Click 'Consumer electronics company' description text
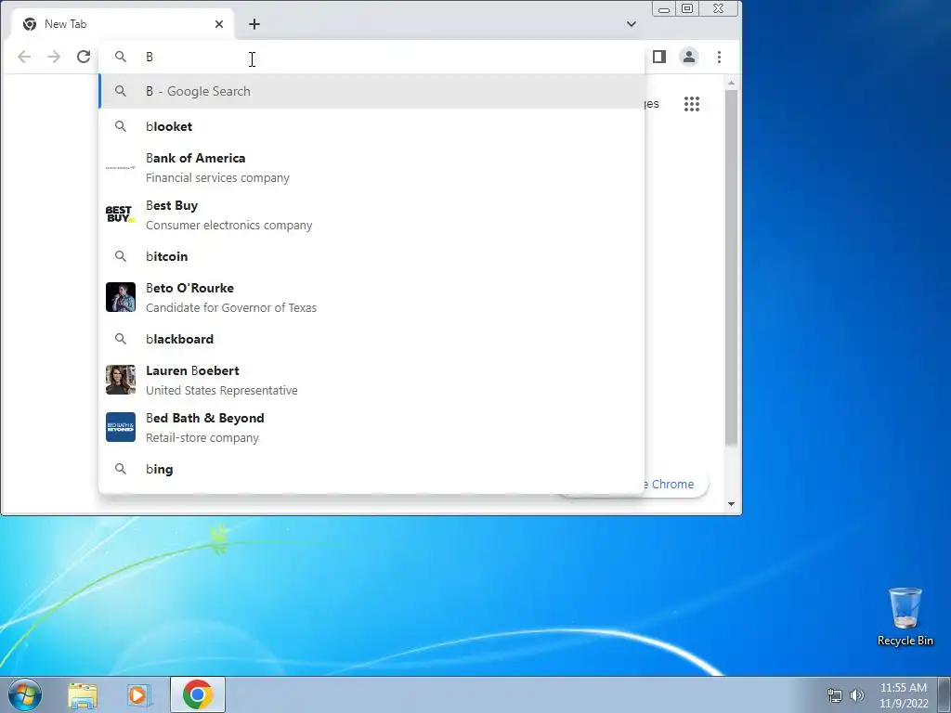 pos(229,225)
